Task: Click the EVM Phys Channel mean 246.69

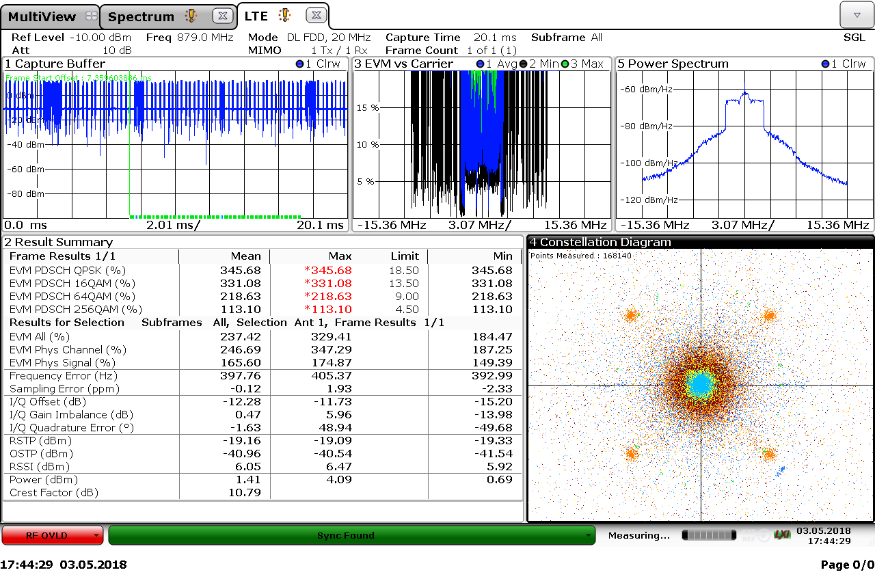Action: (241, 350)
